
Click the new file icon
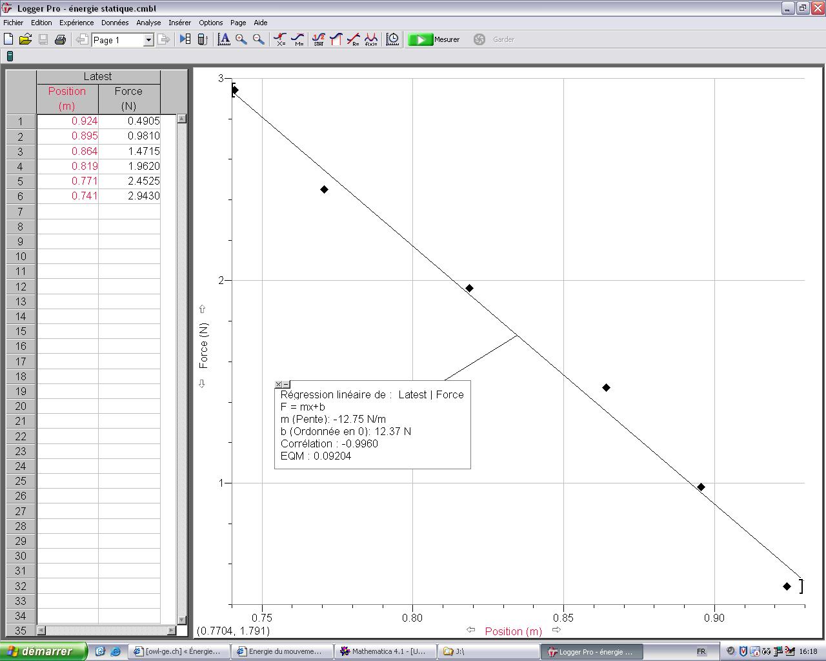(9, 39)
